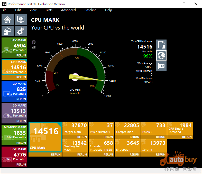
Task: Open the File menu
Action: [x=4, y=10]
